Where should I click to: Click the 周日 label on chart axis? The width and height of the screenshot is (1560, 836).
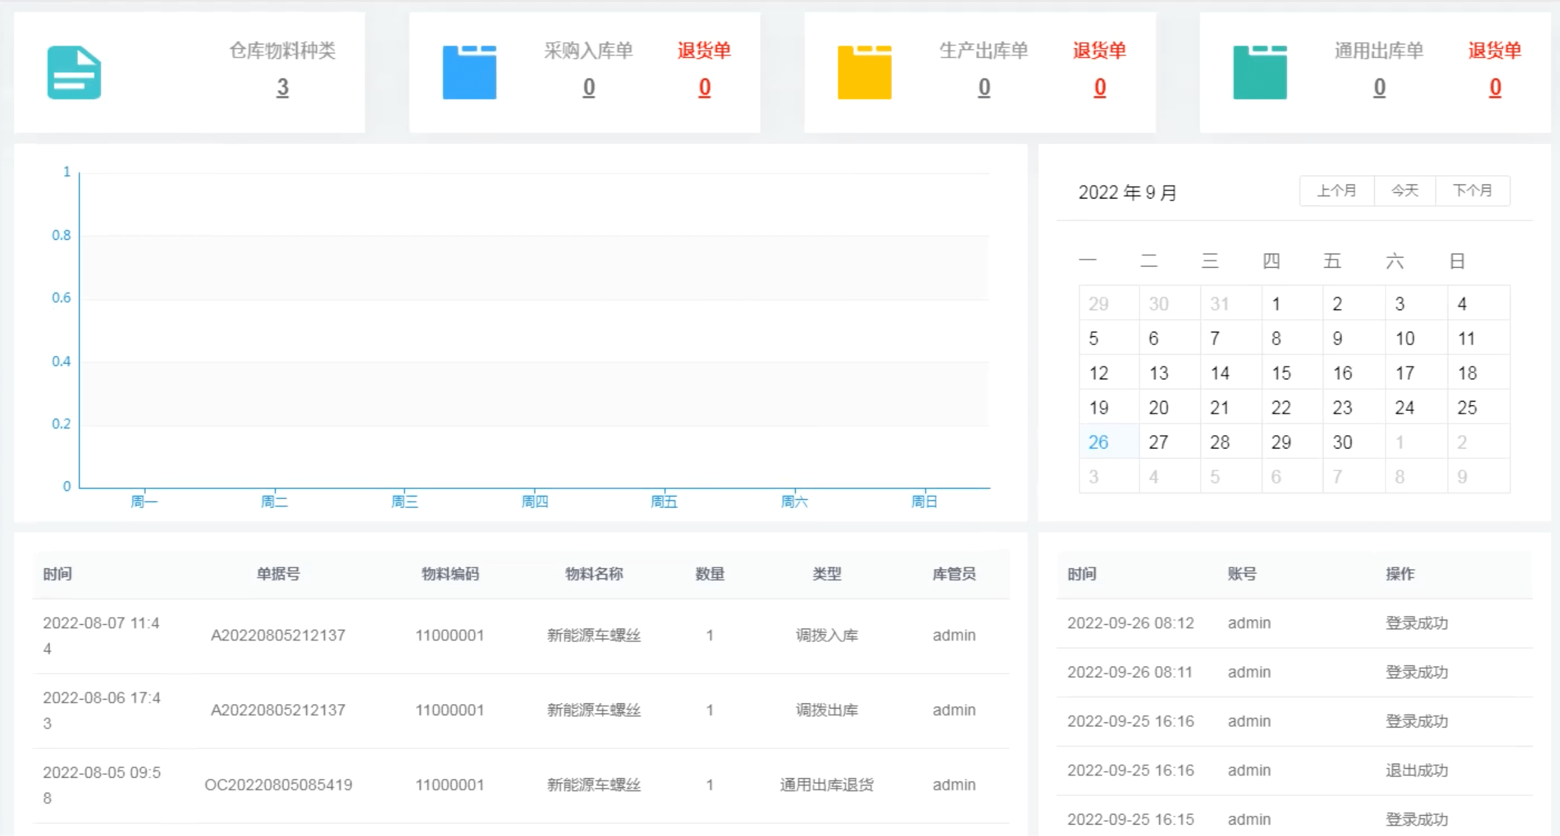924,502
